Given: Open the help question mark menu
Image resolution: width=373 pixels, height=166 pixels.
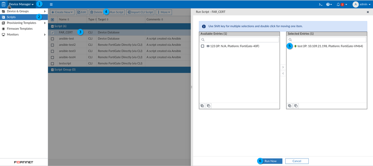Looking at the screenshot, I should pos(329,4).
